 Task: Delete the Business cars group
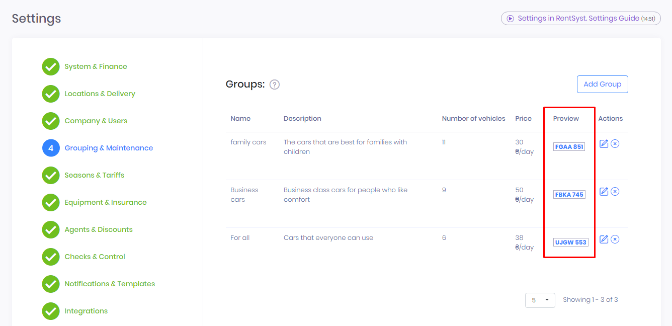click(x=615, y=192)
